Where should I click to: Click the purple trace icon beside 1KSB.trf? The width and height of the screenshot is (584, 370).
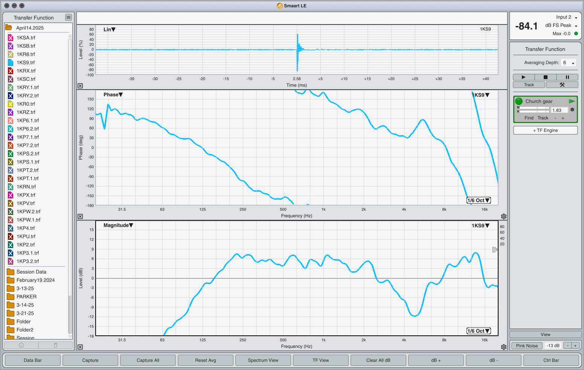point(11,46)
